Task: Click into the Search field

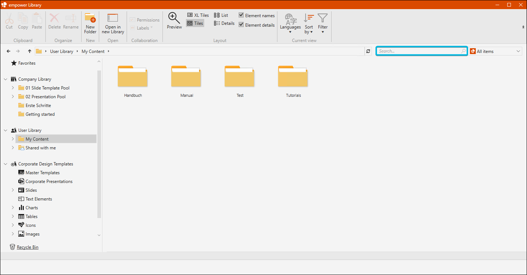Action: (x=422, y=51)
